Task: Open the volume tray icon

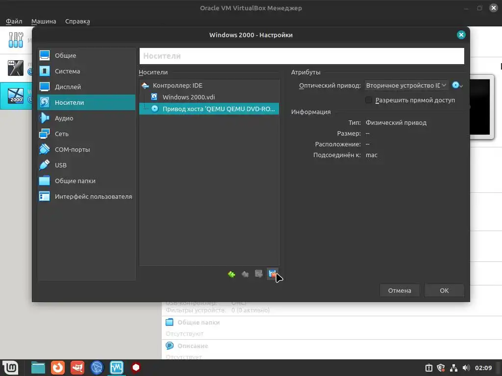Action: click(466, 368)
